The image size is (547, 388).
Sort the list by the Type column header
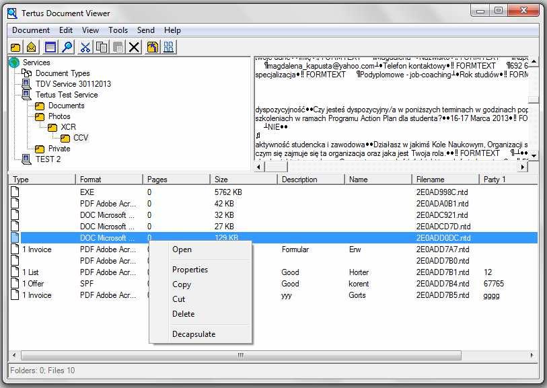[x=42, y=180]
